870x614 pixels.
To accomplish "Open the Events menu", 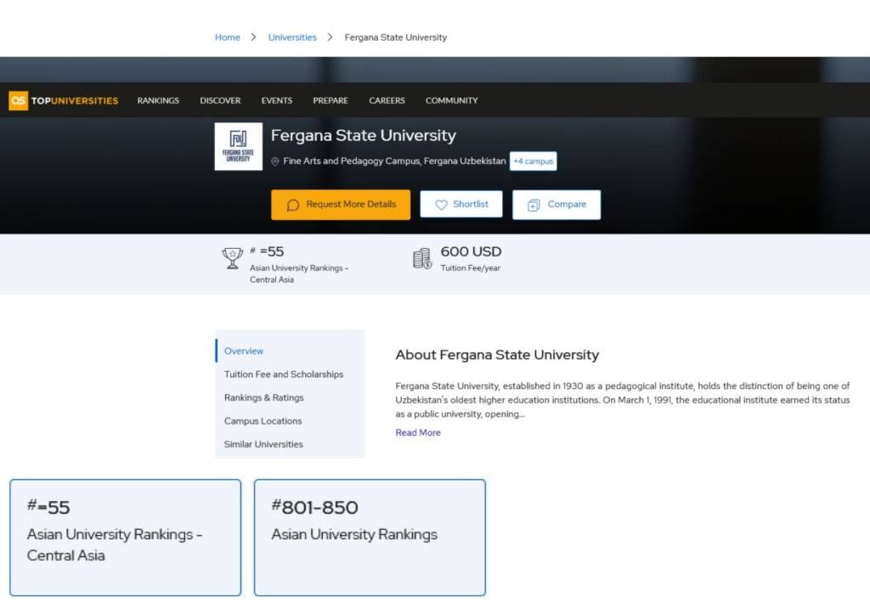I will point(277,100).
